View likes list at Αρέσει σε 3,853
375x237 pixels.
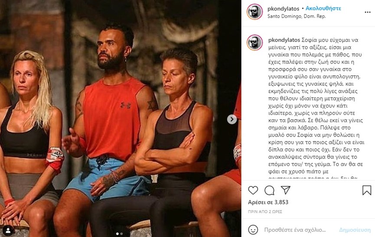tap(268, 202)
